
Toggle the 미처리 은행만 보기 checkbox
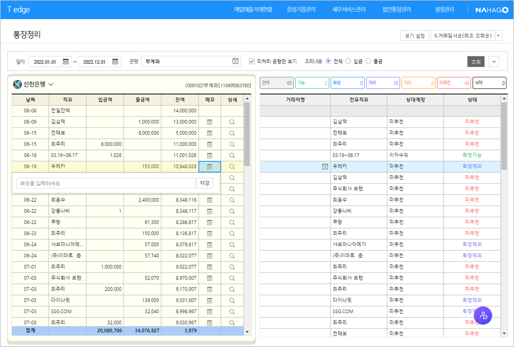[252, 61]
